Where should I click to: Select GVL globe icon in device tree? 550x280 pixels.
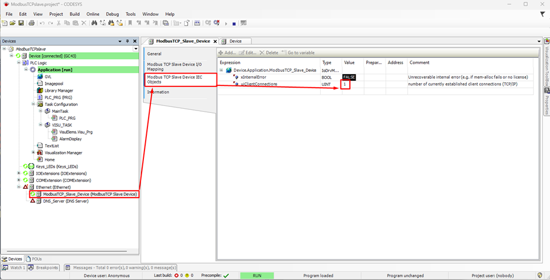click(40, 77)
